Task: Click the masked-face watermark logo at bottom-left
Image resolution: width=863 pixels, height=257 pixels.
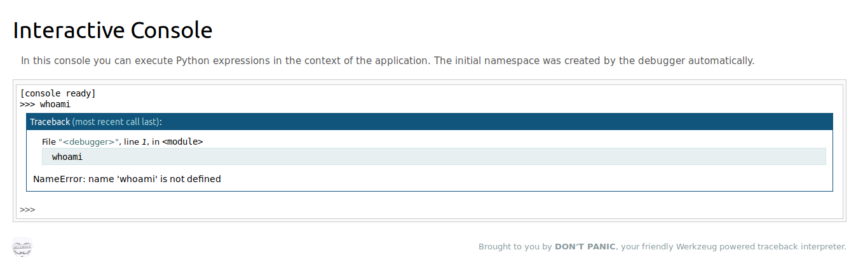Action: tap(22, 247)
